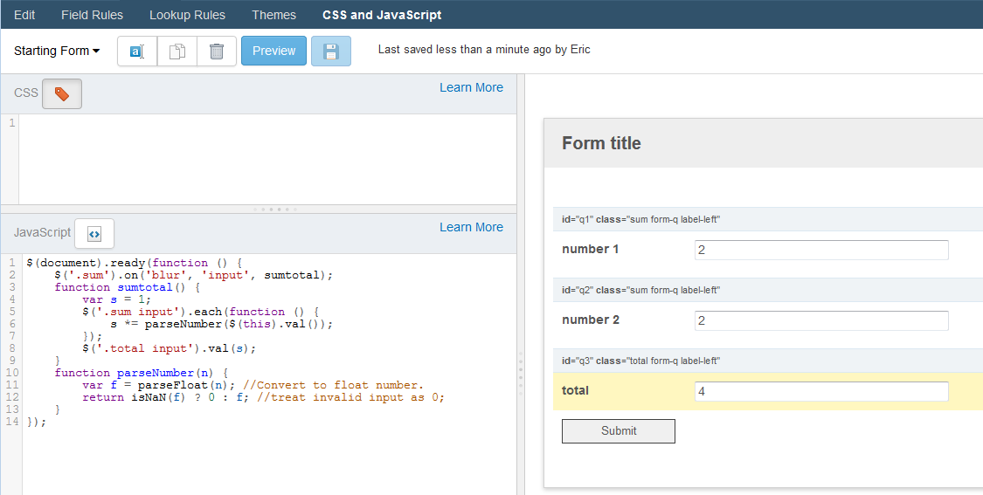Switch to the Field Rules tab
The image size is (983, 495).
(x=92, y=15)
